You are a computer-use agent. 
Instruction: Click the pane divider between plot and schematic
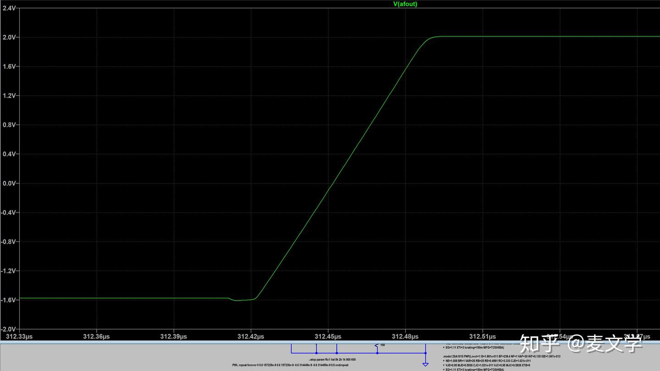(x=330, y=342)
